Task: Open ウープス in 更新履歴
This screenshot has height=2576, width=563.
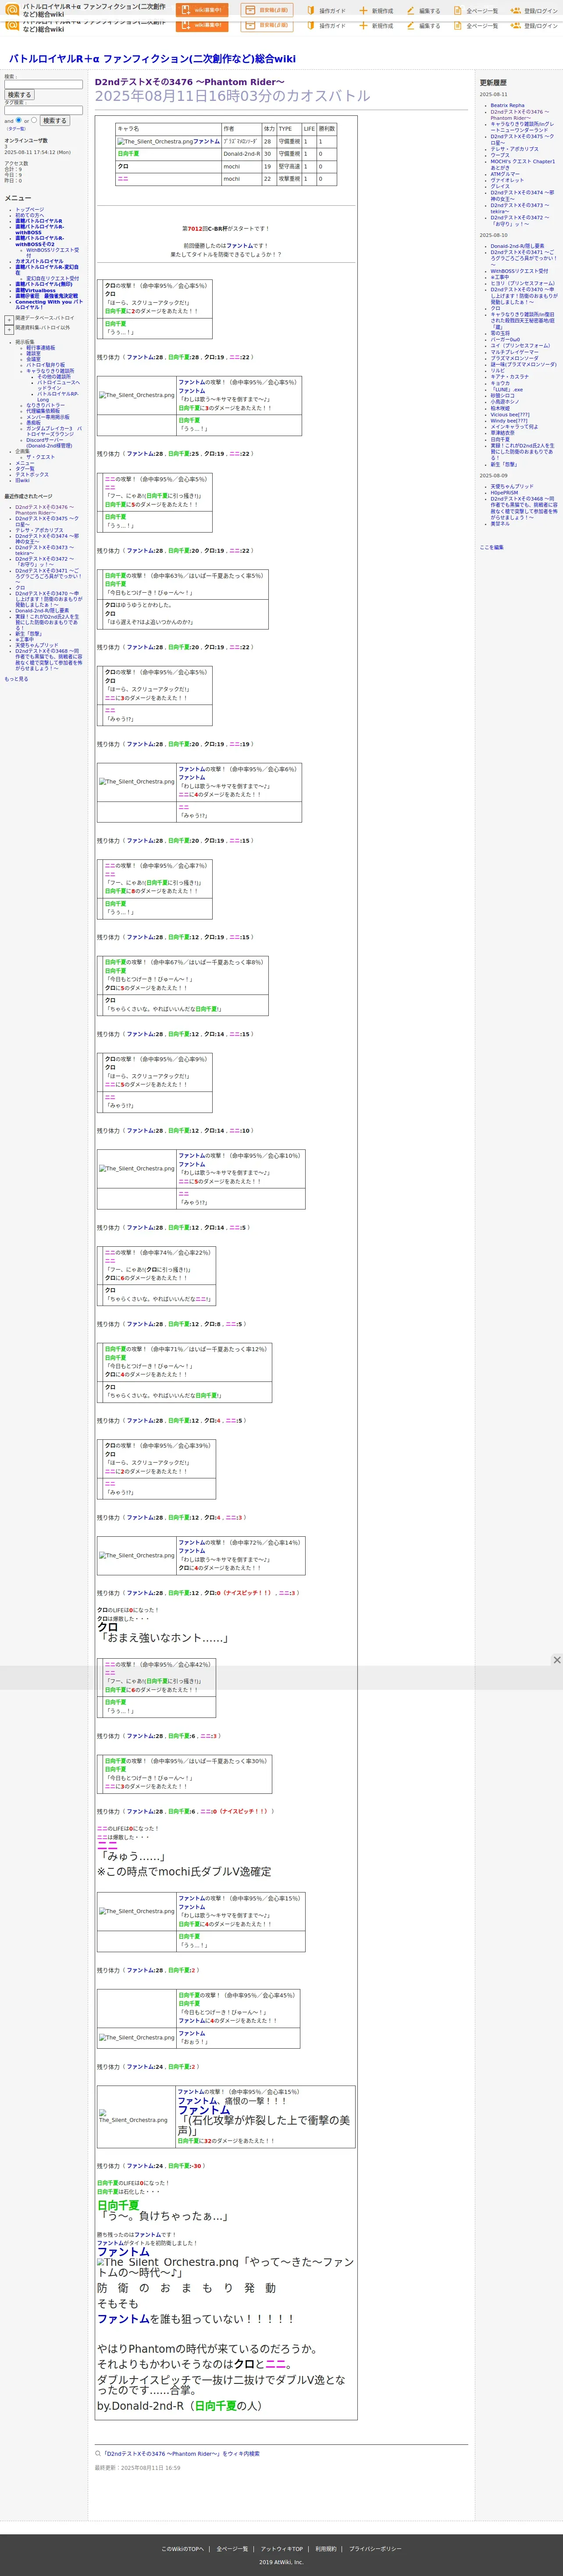Action: [x=499, y=155]
